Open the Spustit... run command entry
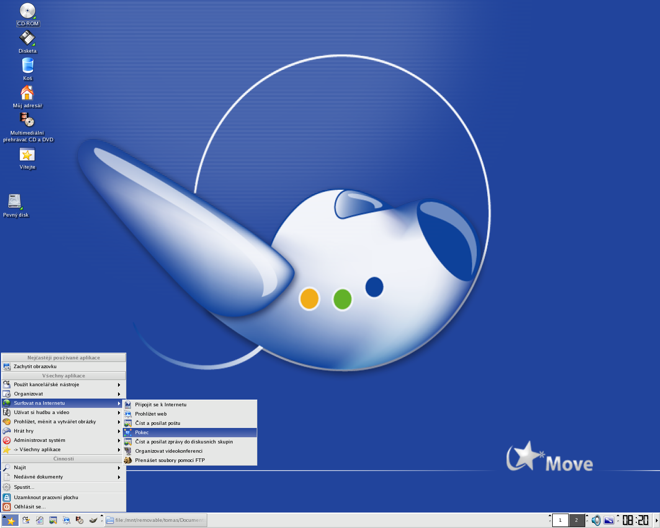This screenshot has height=528, width=660. click(63, 487)
